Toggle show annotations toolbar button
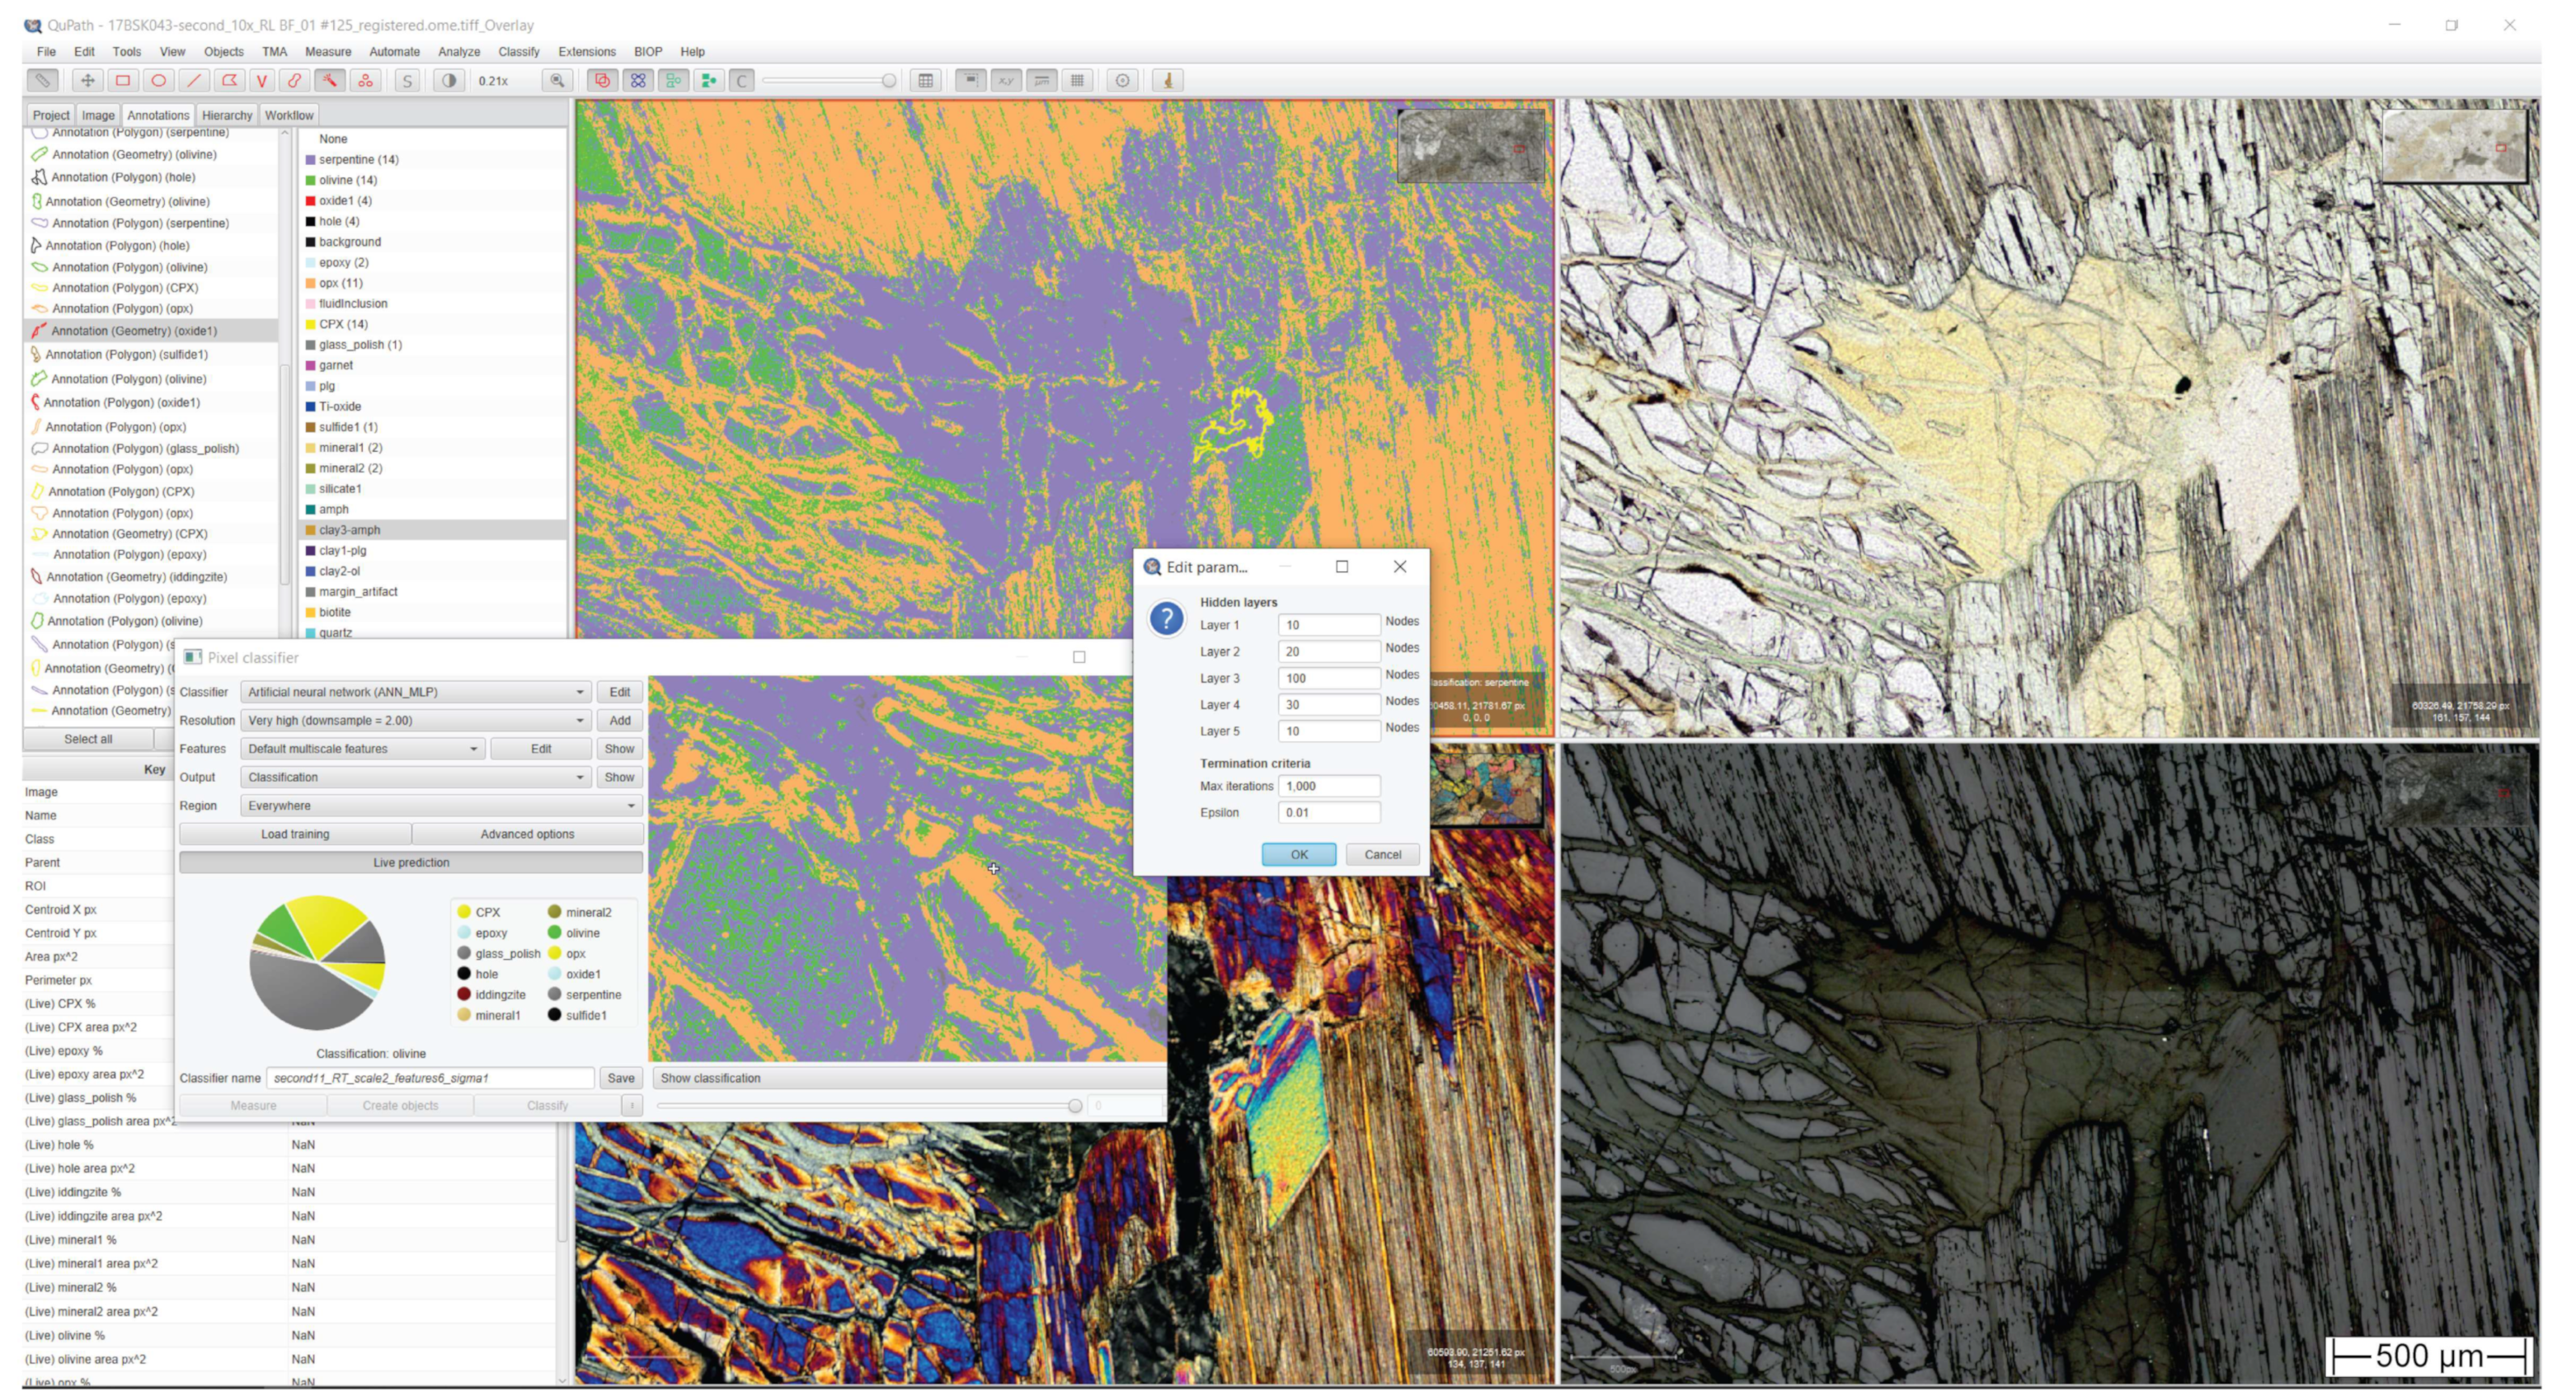Viewport: 2562px width, 1396px height. [x=602, y=81]
